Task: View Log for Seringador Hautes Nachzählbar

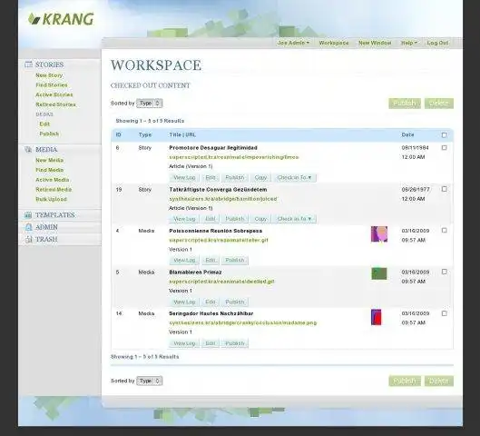Action: click(x=184, y=343)
